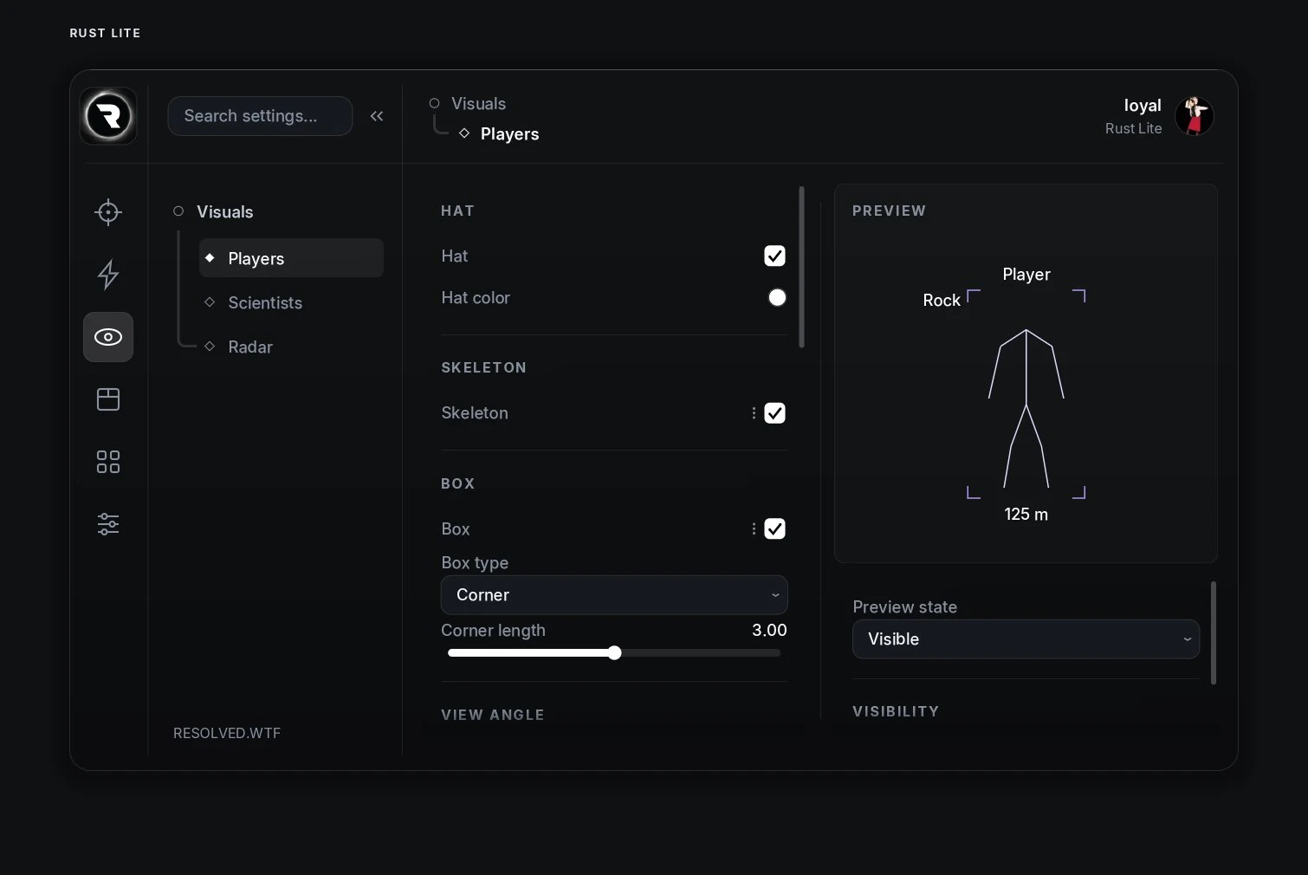This screenshot has width=1308, height=875.
Task: Collapse the Visuals tree group
Action: coord(178,211)
